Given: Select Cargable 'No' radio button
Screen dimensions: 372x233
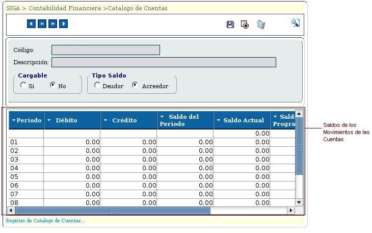Looking at the screenshot, I should pyautogui.click(x=52, y=85).
